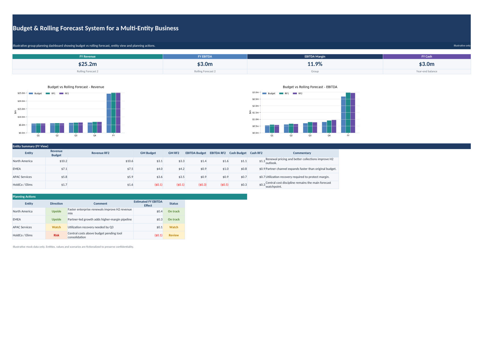The width and height of the screenshot is (488, 345).
Task: Click Budget legend swatch in EBITDA chart
Action: [x=265, y=93]
